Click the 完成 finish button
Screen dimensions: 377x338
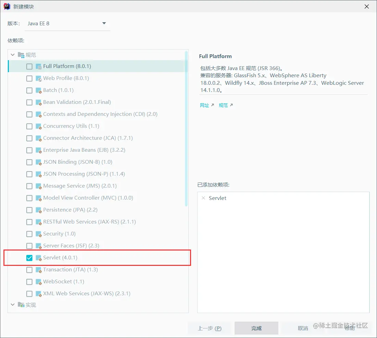[256, 328]
